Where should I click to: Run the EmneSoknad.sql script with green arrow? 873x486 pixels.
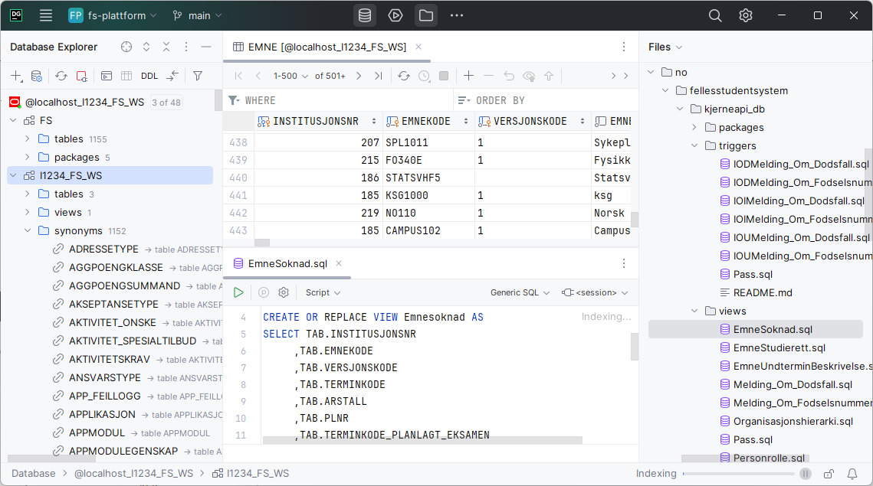[x=238, y=292]
